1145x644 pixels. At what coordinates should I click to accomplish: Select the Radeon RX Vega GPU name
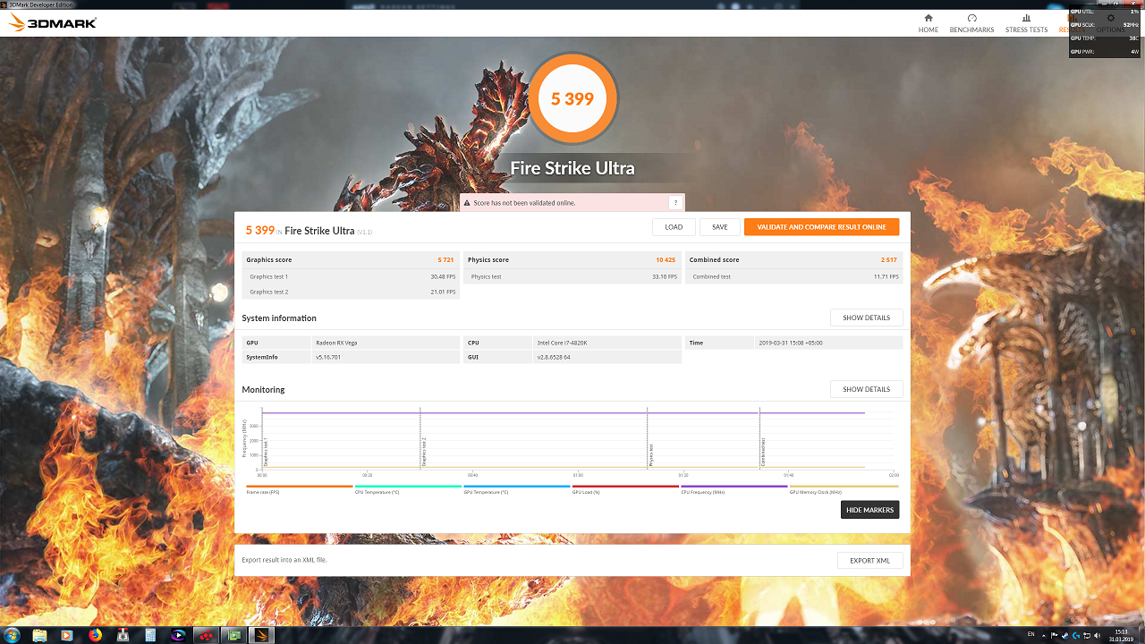pyautogui.click(x=335, y=343)
